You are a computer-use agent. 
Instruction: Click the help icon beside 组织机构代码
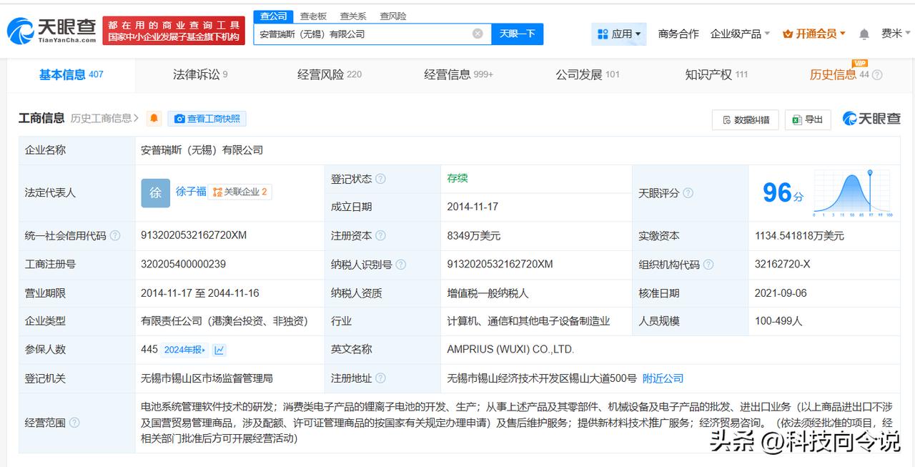click(708, 265)
